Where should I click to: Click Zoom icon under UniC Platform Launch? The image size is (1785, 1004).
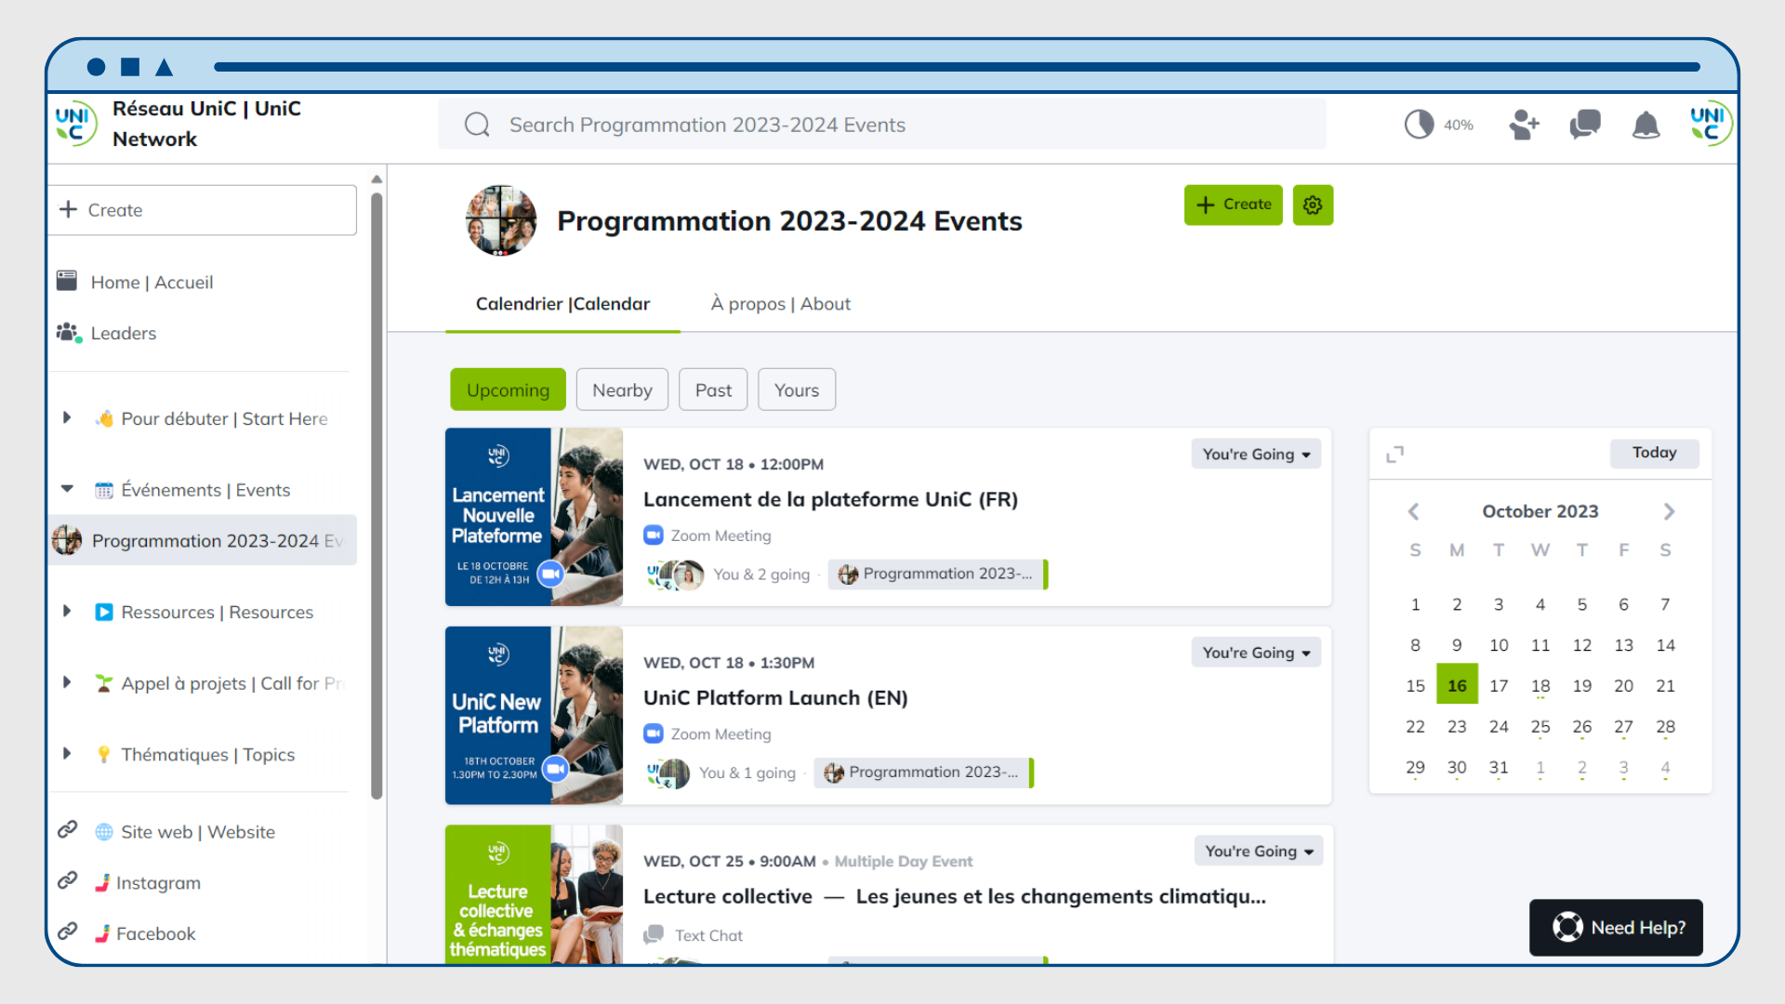point(654,733)
